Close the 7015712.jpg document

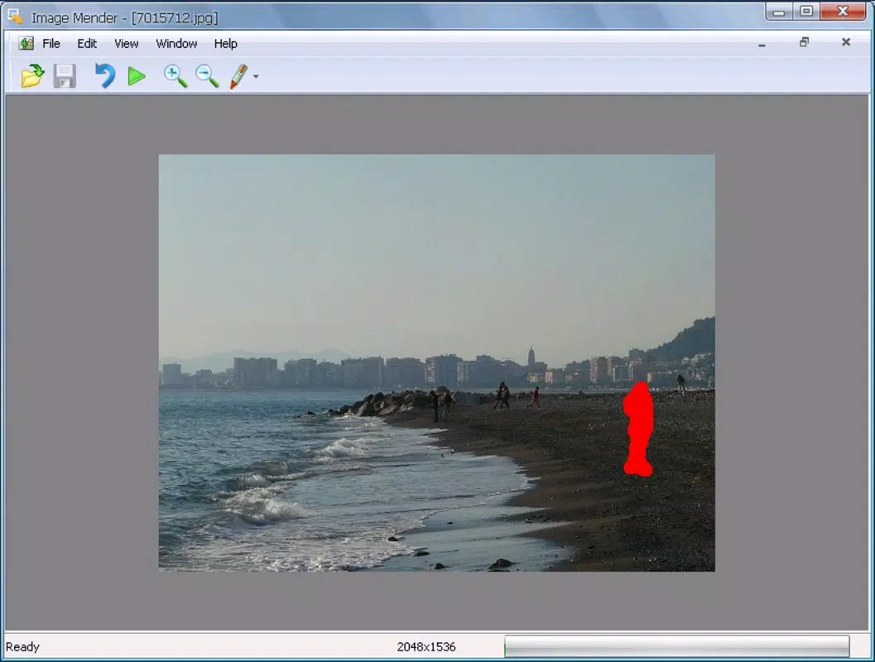[846, 42]
